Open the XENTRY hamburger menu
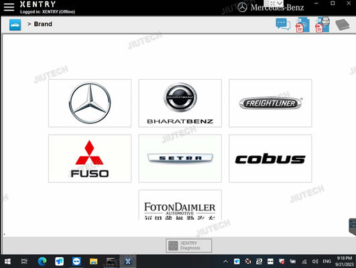This screenshot has height=268, width=356. click(9, 7)
